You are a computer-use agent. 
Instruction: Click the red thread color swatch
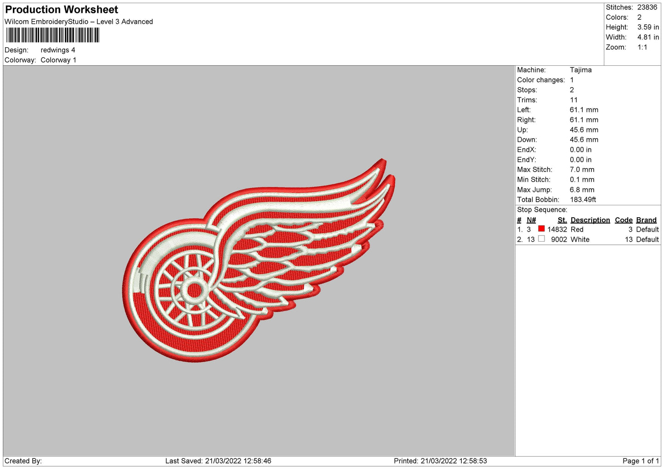tap(541, 229)
